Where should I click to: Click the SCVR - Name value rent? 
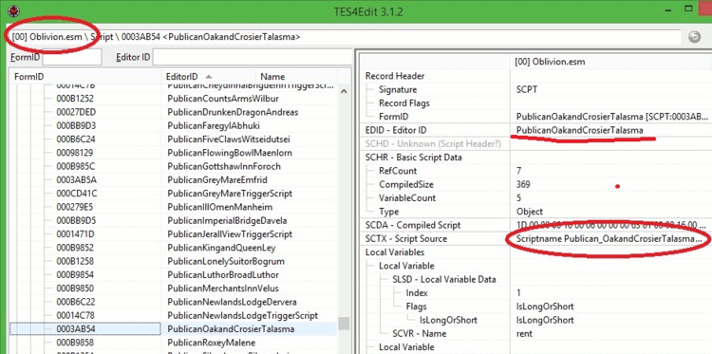tap(524, 333)
